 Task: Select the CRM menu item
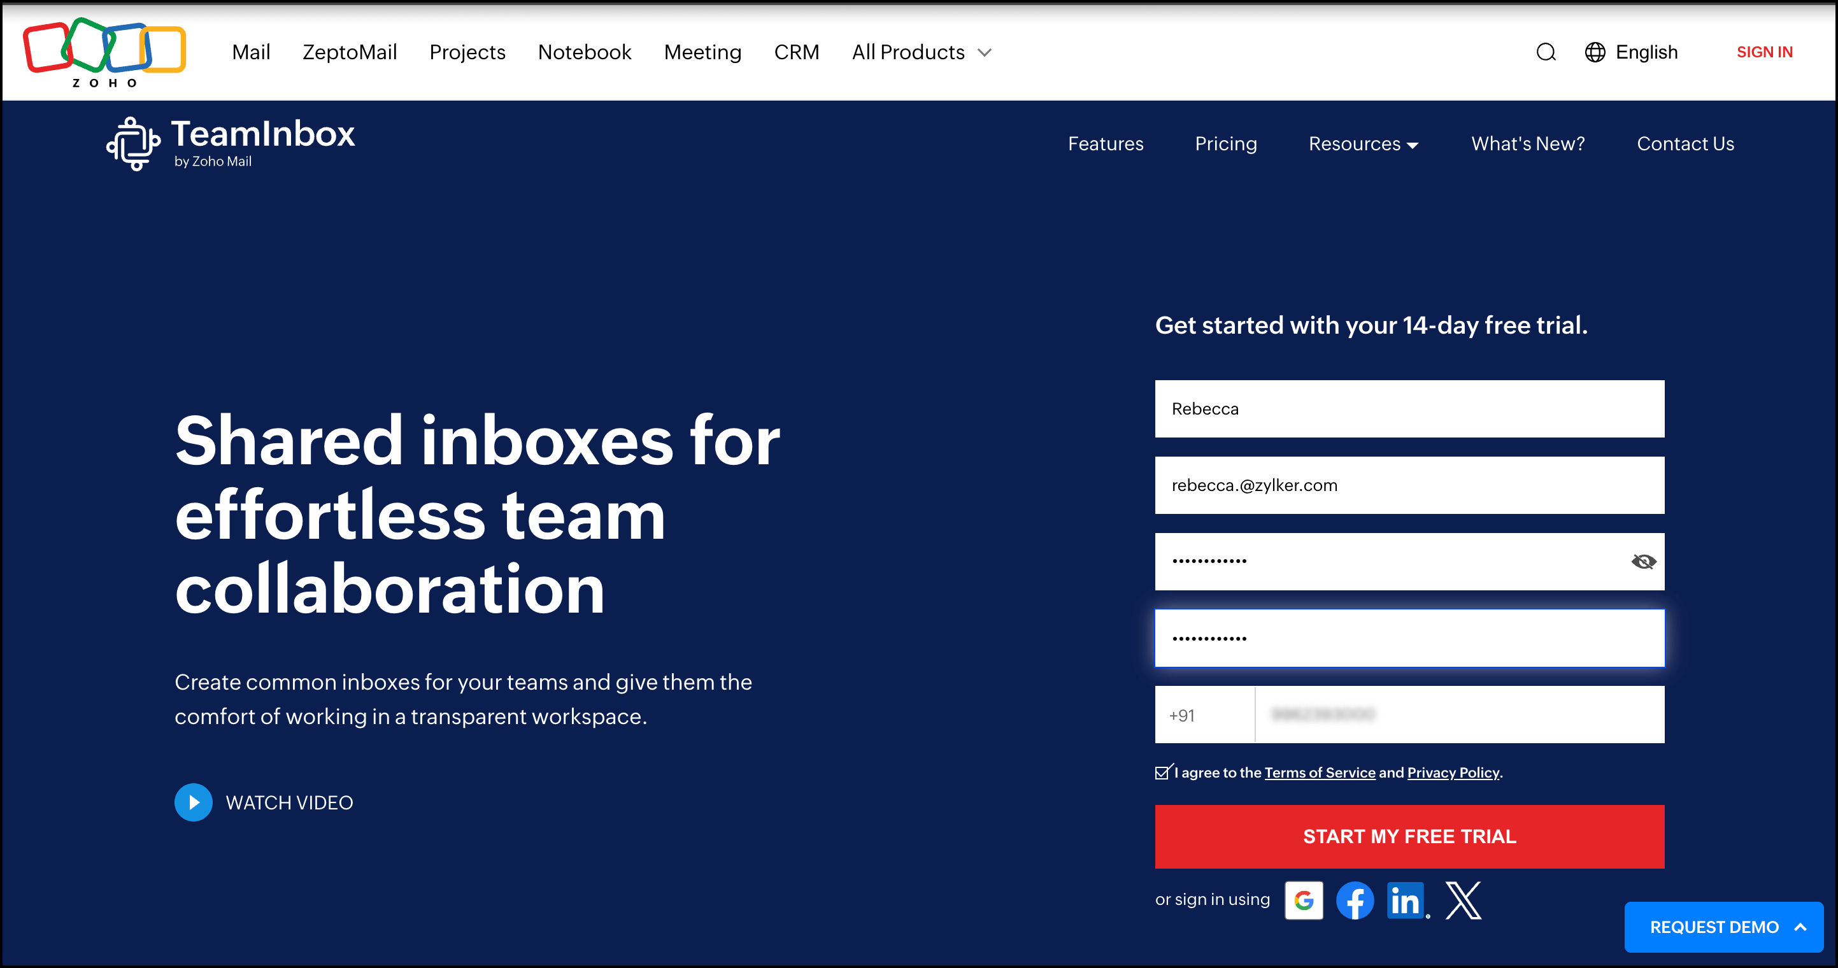(797, 52)
